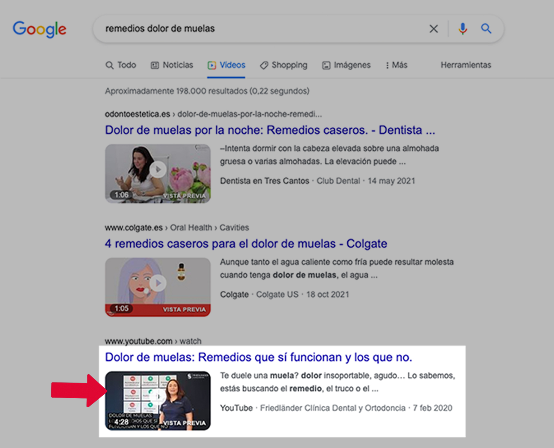Open 'Dolor de muelas por la noche' result

pos(270,130)
